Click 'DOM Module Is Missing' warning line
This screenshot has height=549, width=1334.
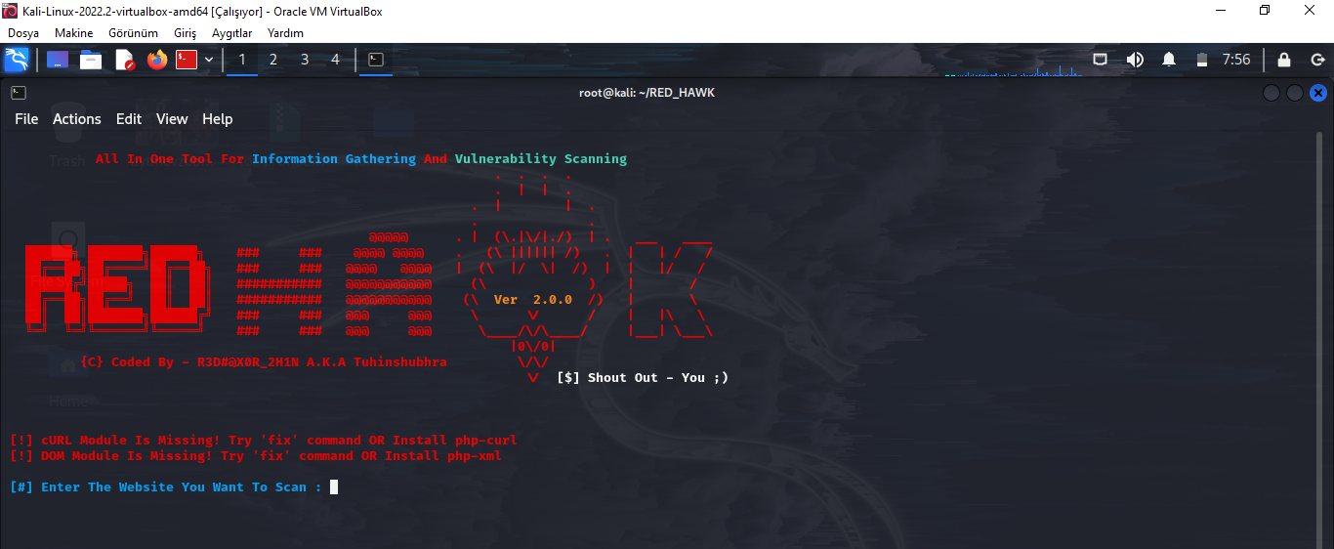256,455
